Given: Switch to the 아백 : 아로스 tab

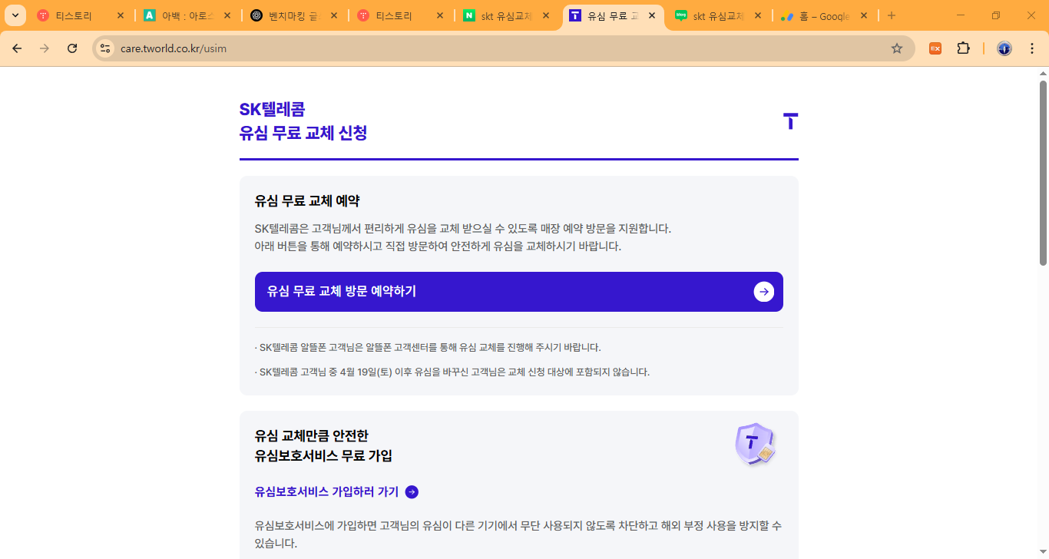Looking at the screenshot, I should (187, 15).
